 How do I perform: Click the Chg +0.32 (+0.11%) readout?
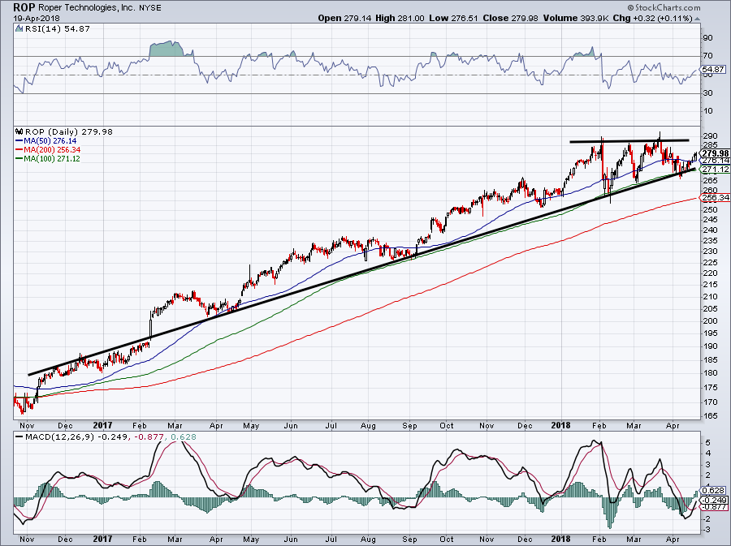tap(652, 18)
